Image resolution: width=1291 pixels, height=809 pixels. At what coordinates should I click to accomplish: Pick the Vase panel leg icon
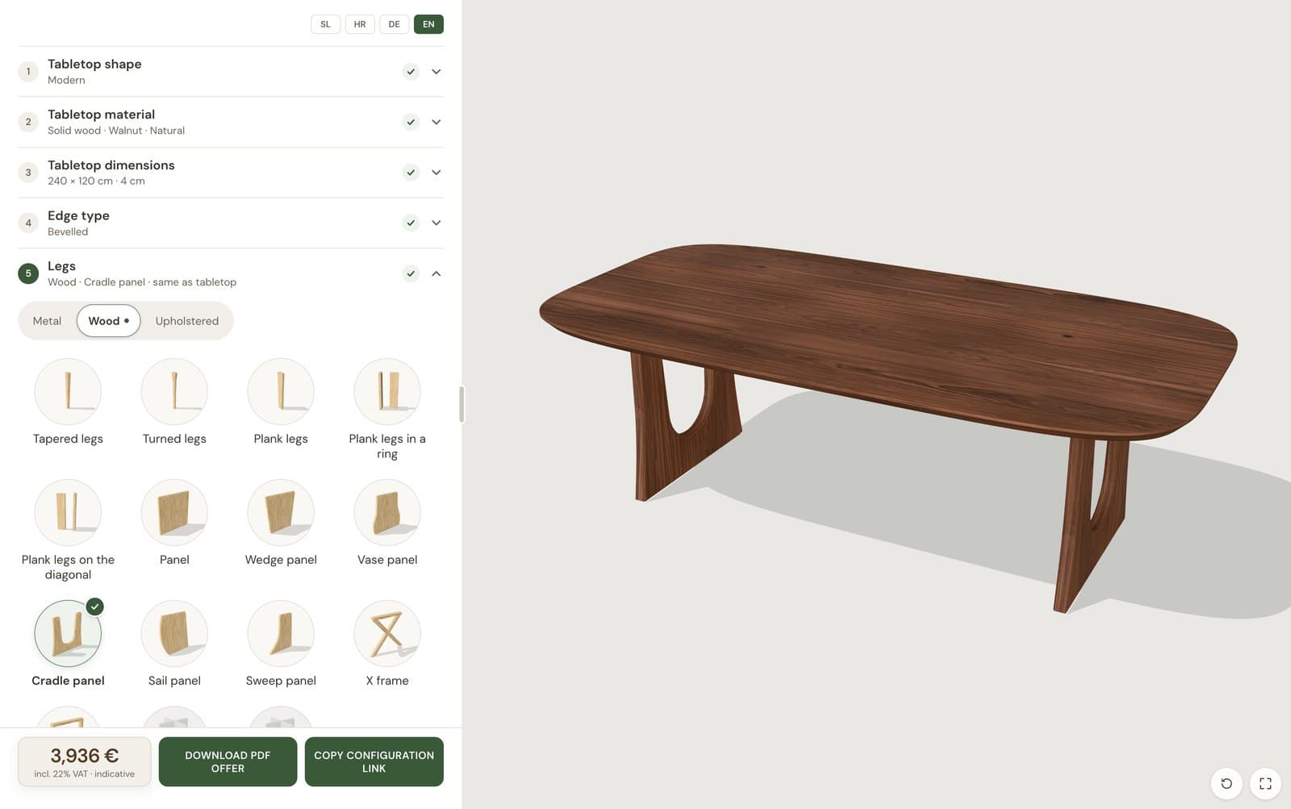coord(387,512)
